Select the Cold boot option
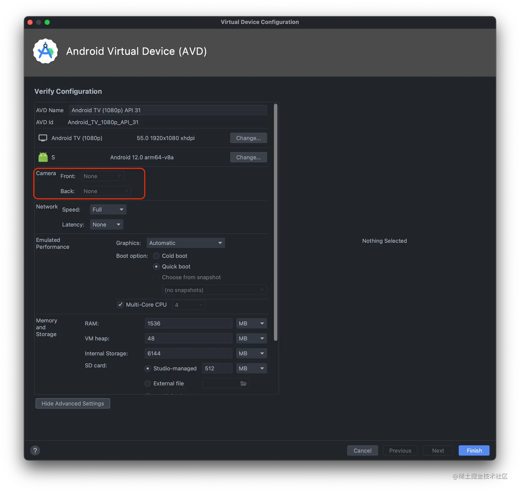520x492 pixels. pyautogui.click(x=156, y=256)
